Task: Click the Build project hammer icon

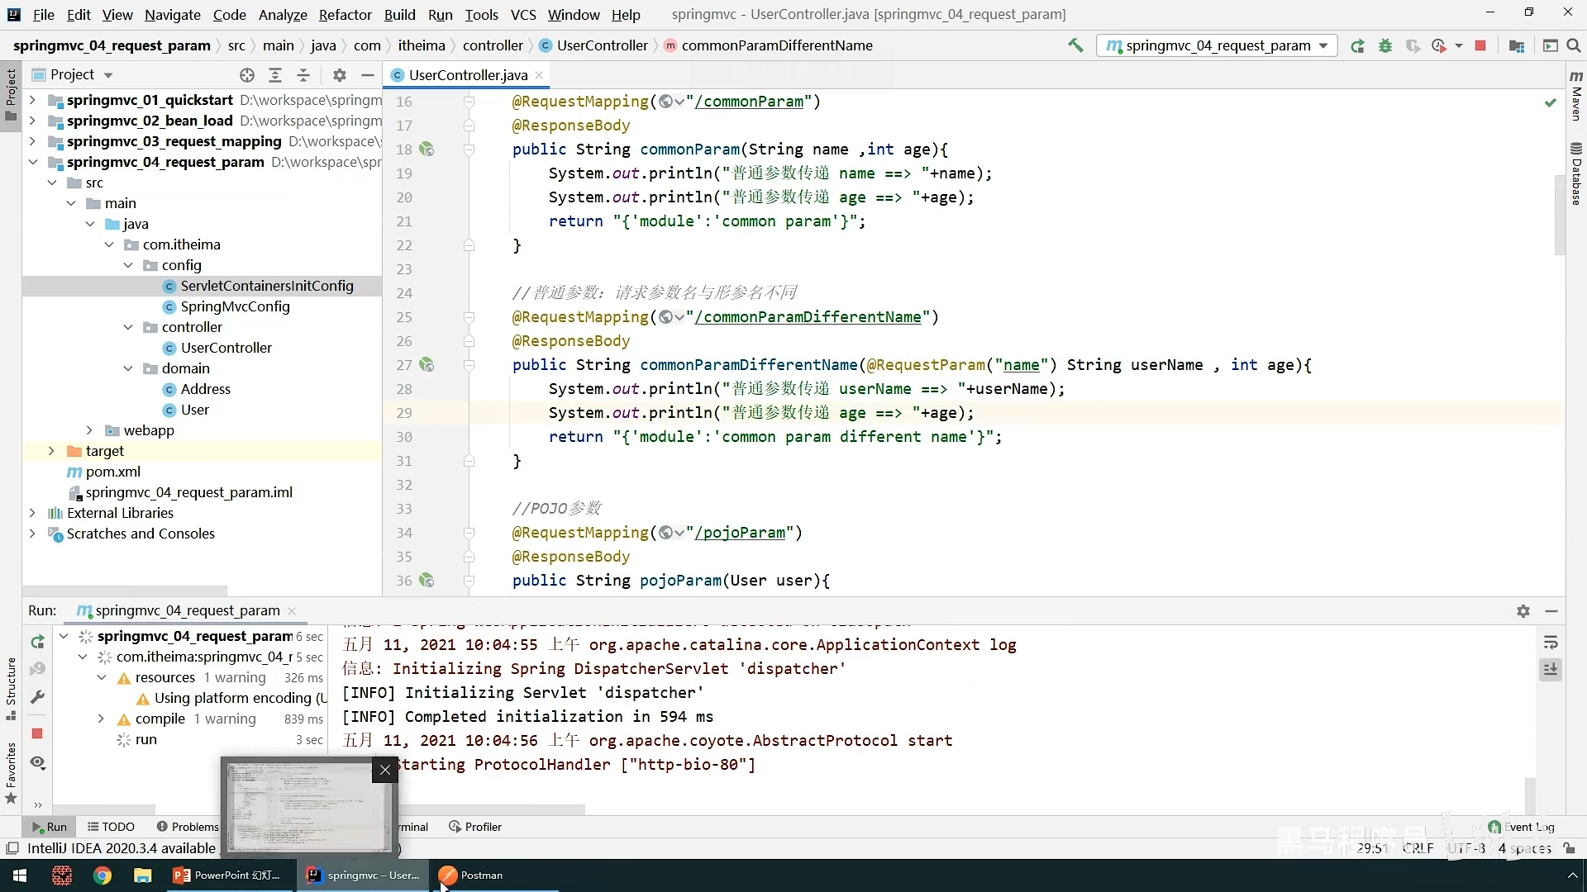Action: (x=1075, y=45)
